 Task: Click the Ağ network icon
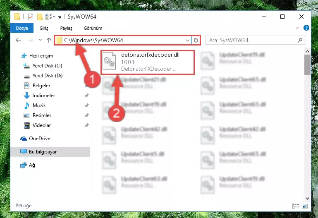24,165
